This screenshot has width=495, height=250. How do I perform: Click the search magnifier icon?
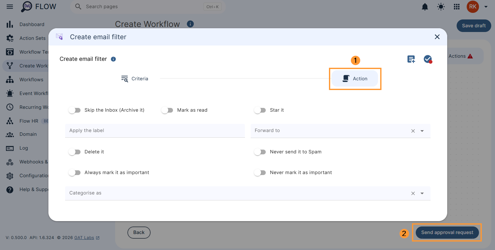(x=78, y=7)
